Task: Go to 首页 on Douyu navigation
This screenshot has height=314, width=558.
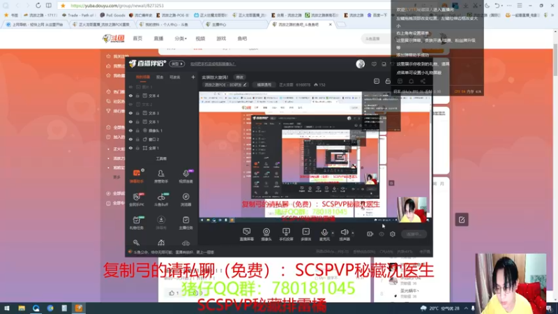Action: tap(137, 38)
